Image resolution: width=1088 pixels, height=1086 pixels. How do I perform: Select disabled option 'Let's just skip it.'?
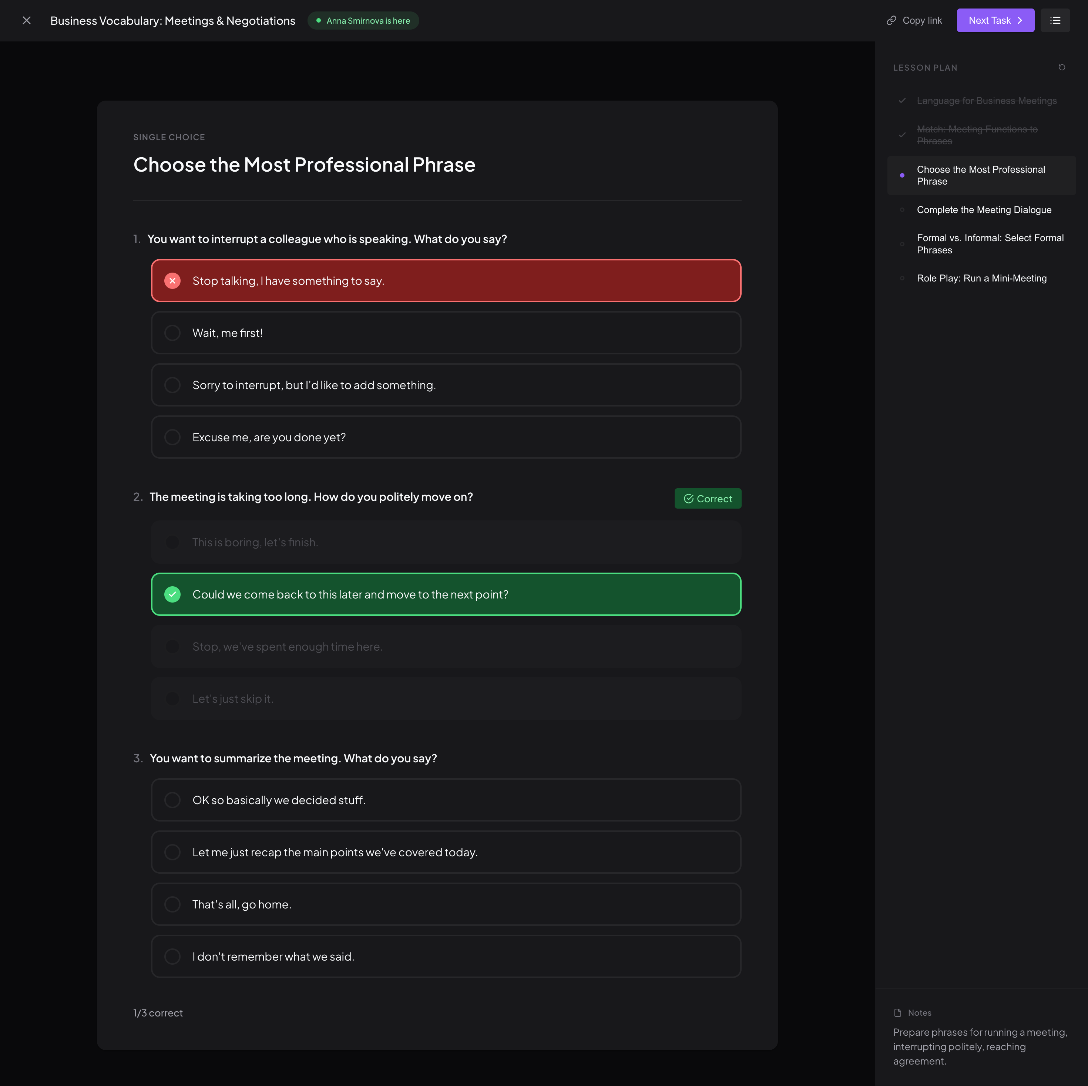coord(446,699)
